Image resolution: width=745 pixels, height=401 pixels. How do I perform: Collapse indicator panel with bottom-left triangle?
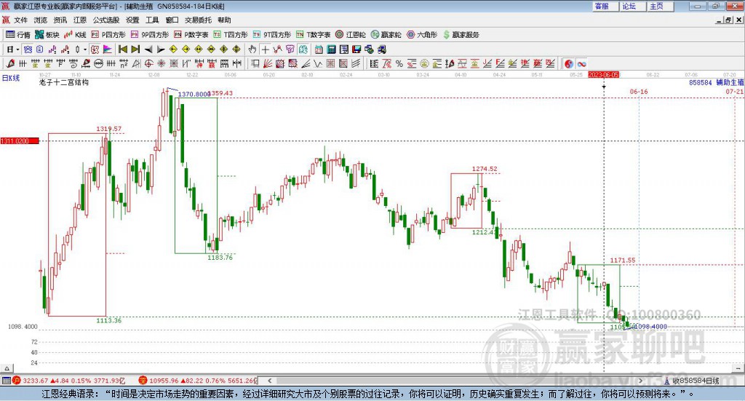[7, 369]
